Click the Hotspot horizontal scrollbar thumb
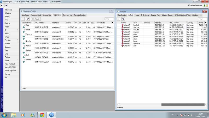Image resolution: width=209 pixels, height=118 pixels. click(183, 105)
